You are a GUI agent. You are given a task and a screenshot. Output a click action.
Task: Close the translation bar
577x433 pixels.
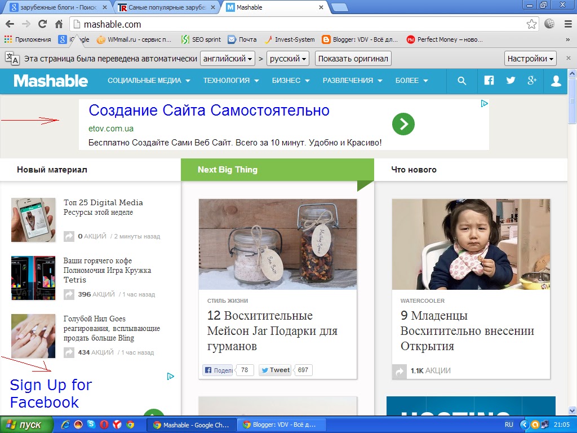coord(568,58)
